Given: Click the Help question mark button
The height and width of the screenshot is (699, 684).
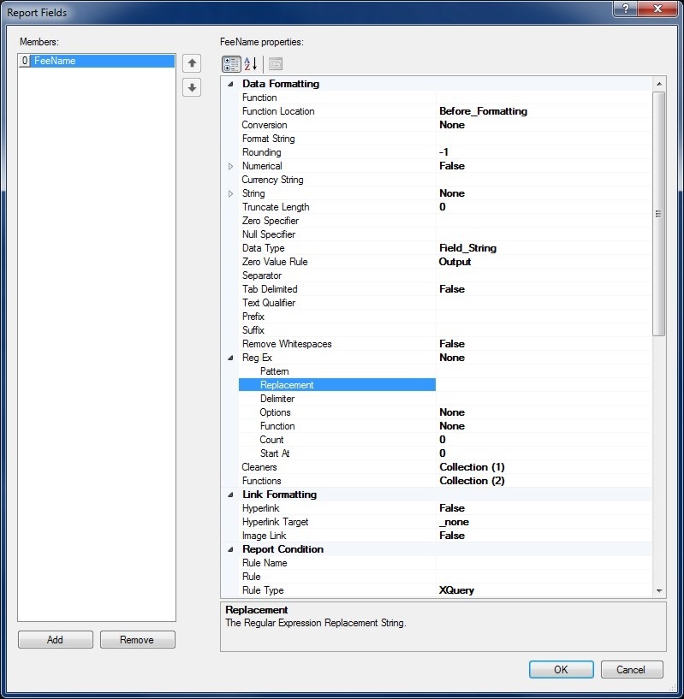Looking at the screenshot, I should tap(626, 9).
